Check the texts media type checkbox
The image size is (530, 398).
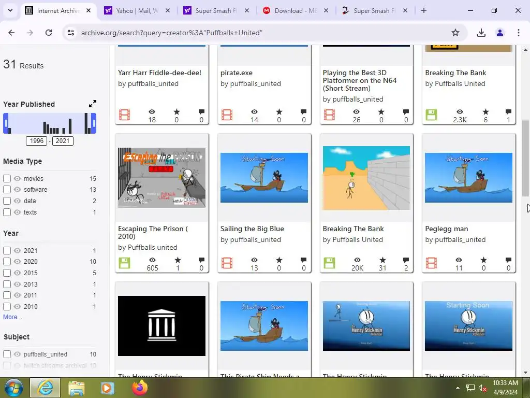point(7,212)
